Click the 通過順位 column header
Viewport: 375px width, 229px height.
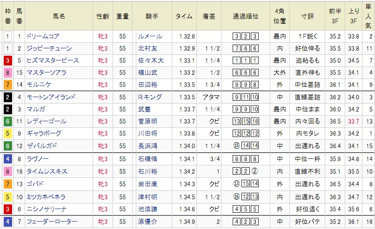(246, 16)
